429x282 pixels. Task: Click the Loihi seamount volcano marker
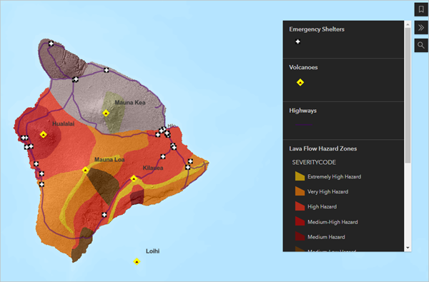coord(137,261)
